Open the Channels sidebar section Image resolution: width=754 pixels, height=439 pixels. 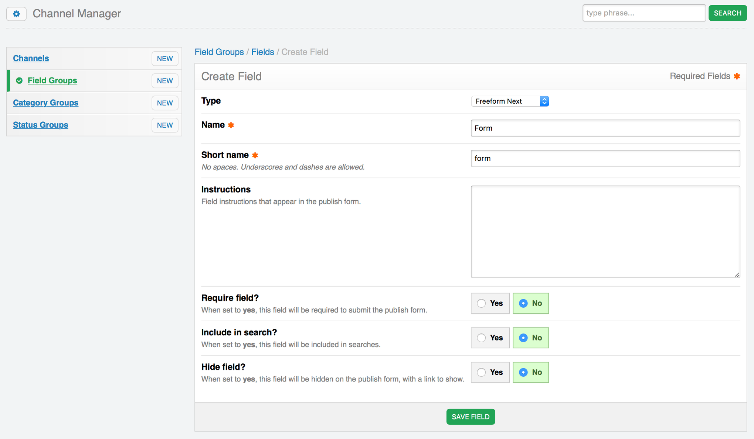[x=31, y=58]
